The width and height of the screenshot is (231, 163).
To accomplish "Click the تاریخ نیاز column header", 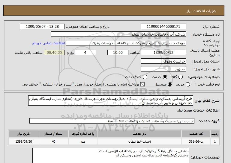I will tap(24, 134).
